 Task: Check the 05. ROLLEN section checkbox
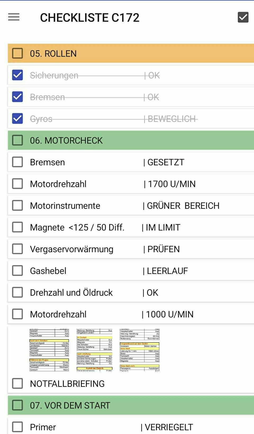[x=17, y=54]
